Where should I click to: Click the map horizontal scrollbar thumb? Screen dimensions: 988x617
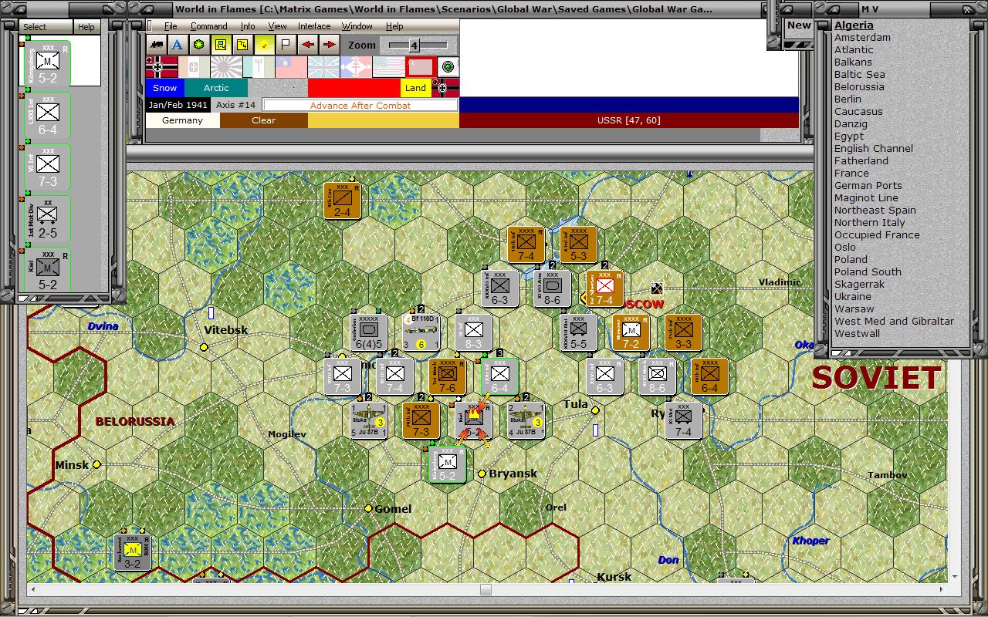coord(486,590)
